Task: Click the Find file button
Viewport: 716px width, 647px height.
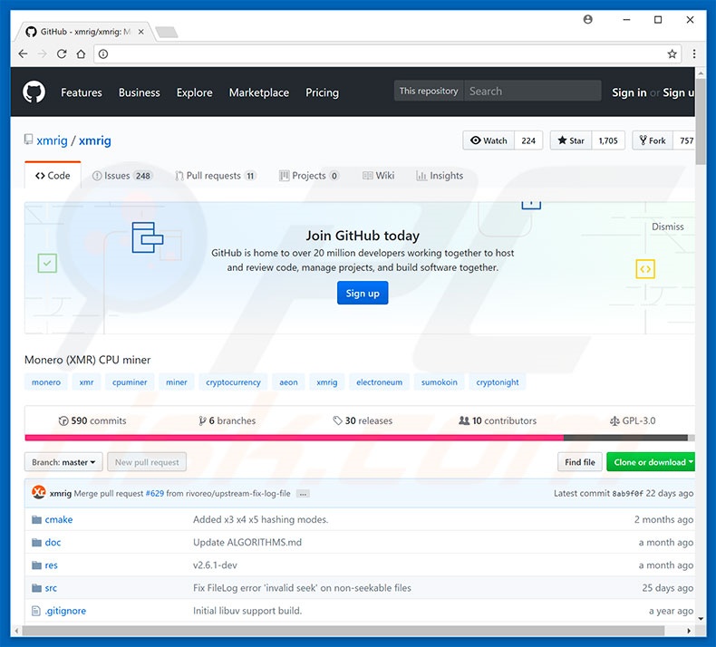Action: point(580,462)
